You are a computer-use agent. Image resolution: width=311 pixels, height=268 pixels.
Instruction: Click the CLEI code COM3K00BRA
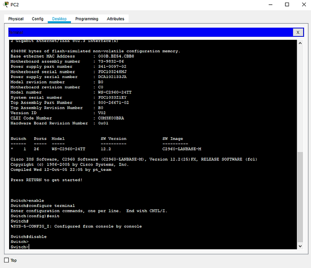point(111,118)
